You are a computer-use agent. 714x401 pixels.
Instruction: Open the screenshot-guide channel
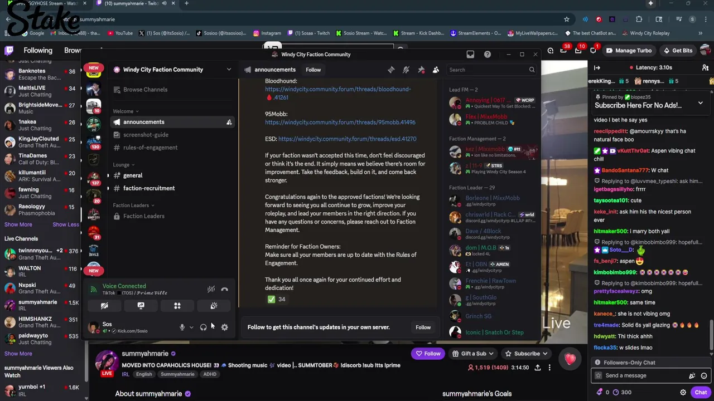(173, 135)
